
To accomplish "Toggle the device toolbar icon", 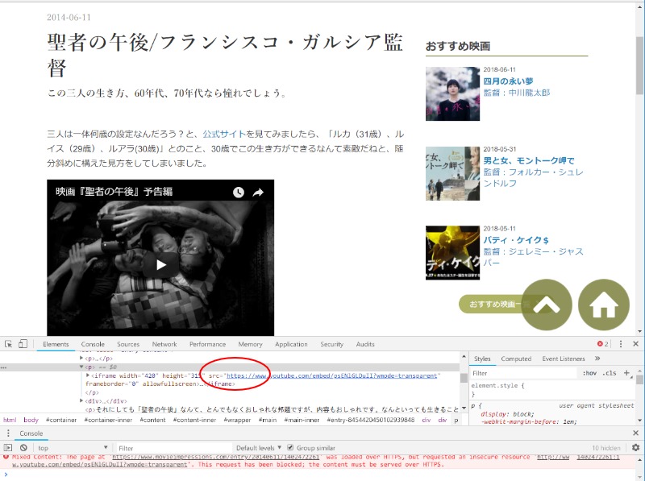I will (x=23, y=344).
